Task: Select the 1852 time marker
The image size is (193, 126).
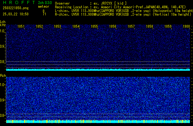Action: point(39,26)
